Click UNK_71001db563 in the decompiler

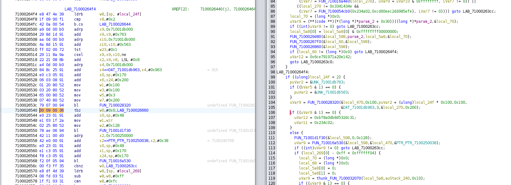tap(332, 92)
